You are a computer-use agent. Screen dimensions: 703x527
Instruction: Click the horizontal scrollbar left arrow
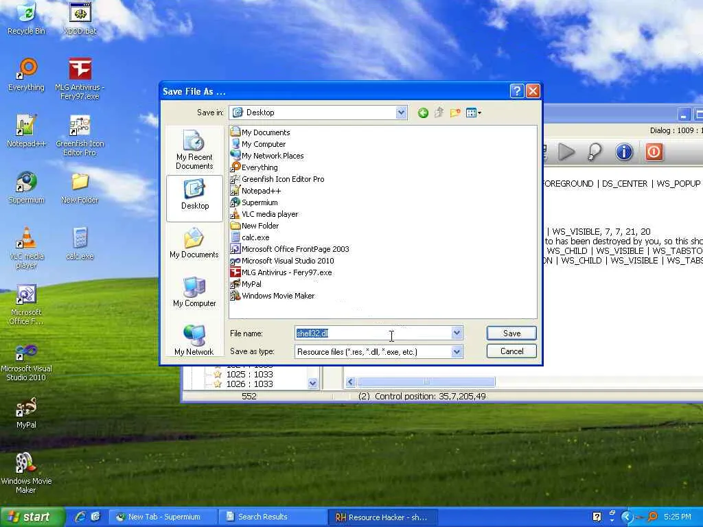(x=351, y=382)
